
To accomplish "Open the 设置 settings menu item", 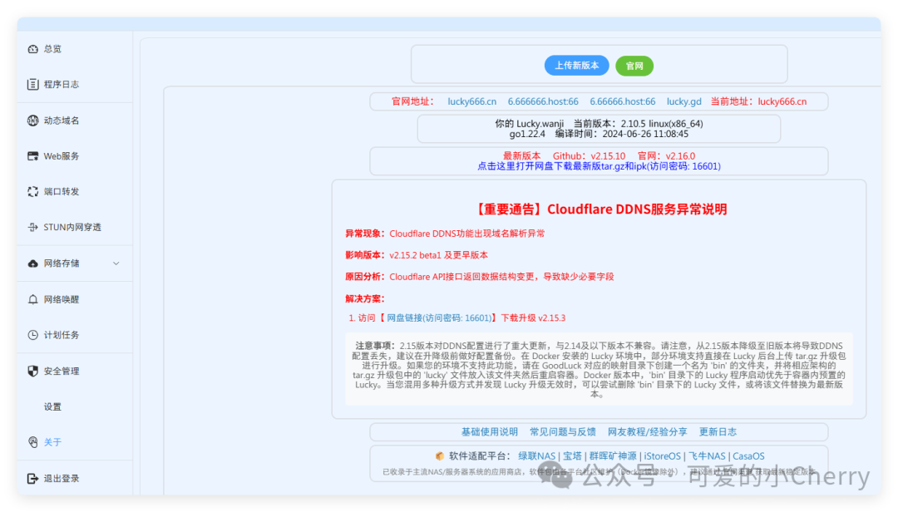I will tap(52, 406).
